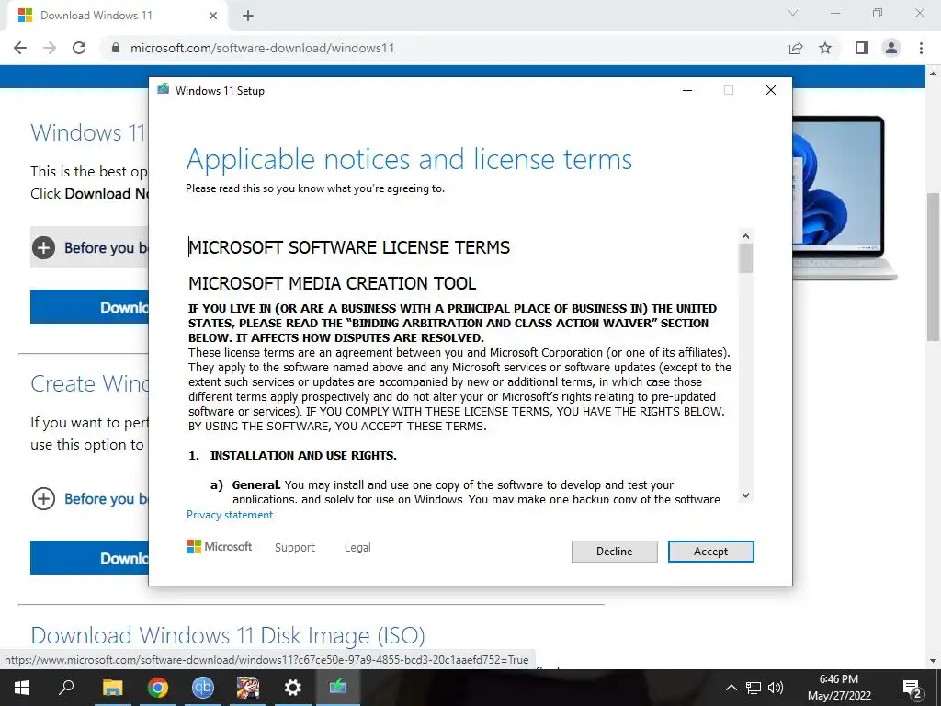The height and width of the screenshot is (706, 941).
Task: Bookmark this page with the star
Action: pyautogui.click(x=825, y=48)
